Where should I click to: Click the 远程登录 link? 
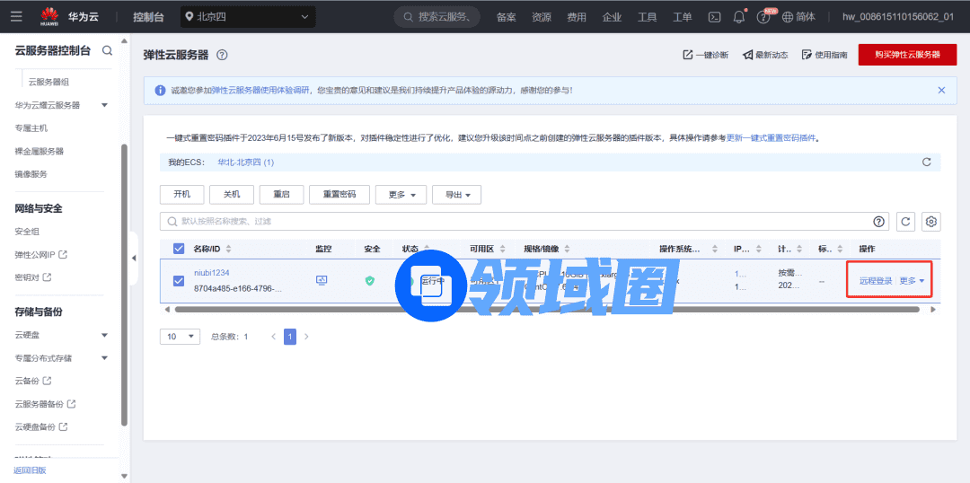point(875,281)
